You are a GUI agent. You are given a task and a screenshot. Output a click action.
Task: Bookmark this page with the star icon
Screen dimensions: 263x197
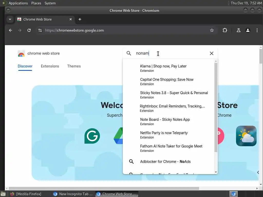[x=212, y=30]
